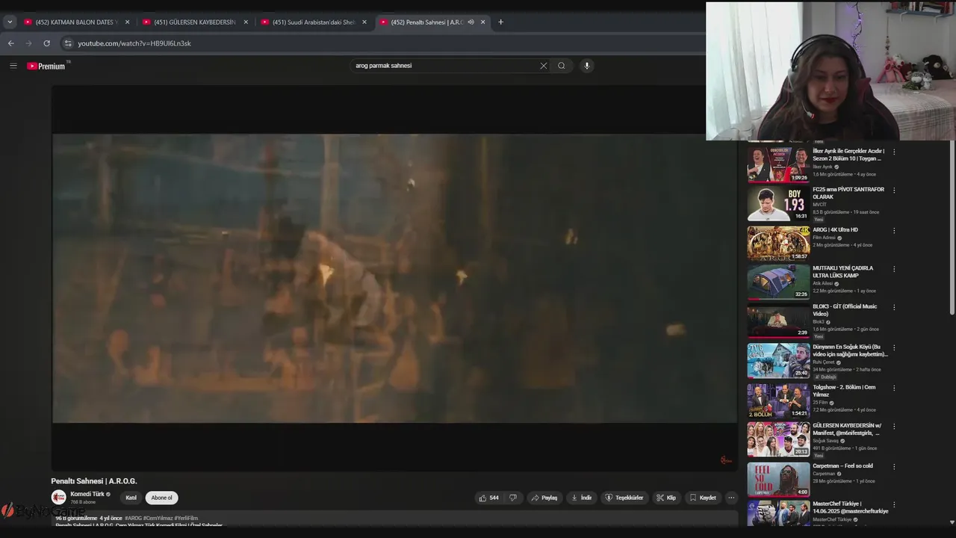The image size is (956, 538).
Task: Click the Teşekkürler thanks button
Action: pyautogui.click(x=624, y=498)
